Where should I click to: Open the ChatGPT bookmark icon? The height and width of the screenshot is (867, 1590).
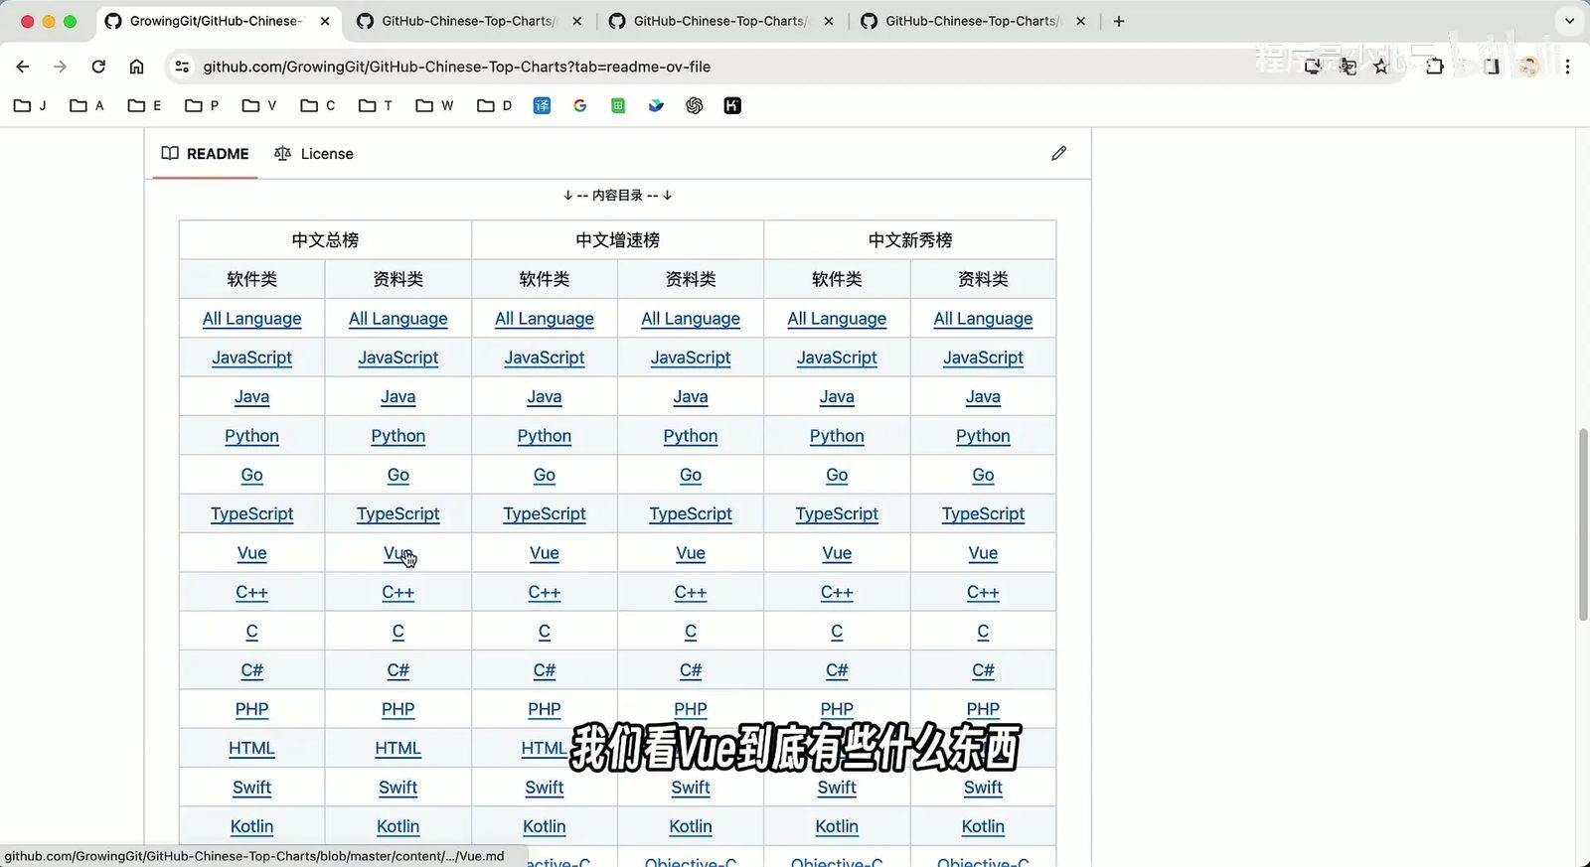click(695, 105)
